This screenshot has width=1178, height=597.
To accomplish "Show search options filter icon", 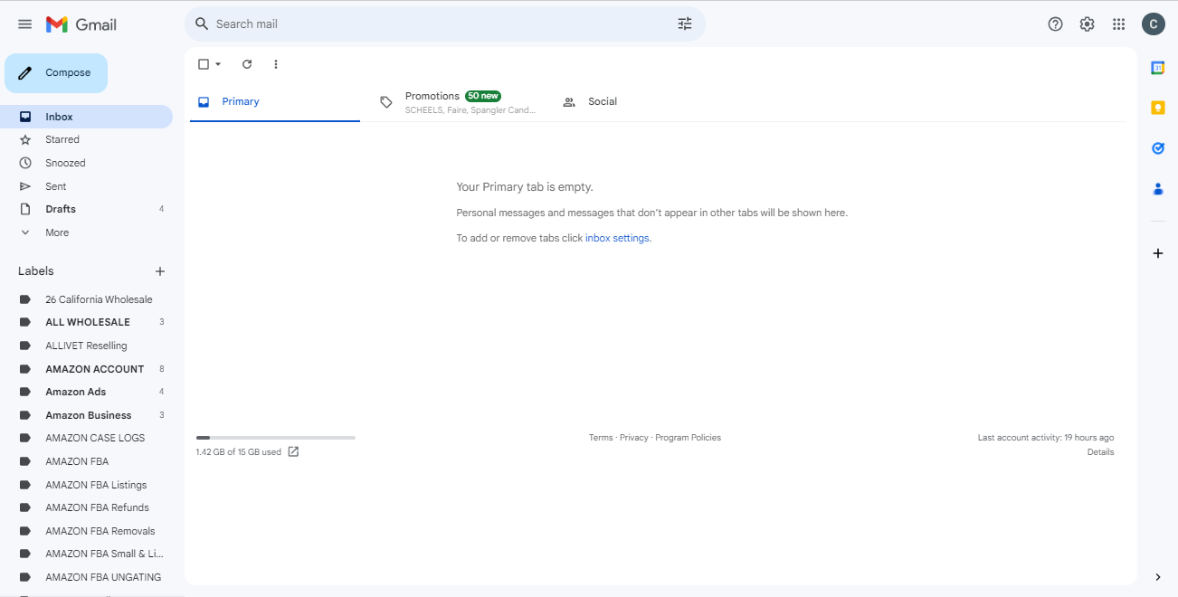I will pyautogui.click(x=685, y=24).
